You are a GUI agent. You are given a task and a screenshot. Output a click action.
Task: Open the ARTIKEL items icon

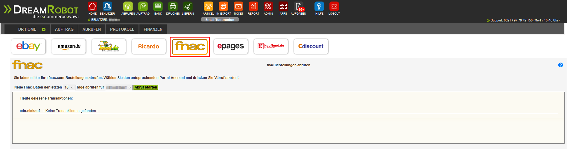tap(209, 6)
